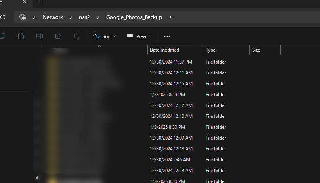This screenshot has height=183, width=320.
Task: Open the View dropdown menu
Action: click(139, 36)
